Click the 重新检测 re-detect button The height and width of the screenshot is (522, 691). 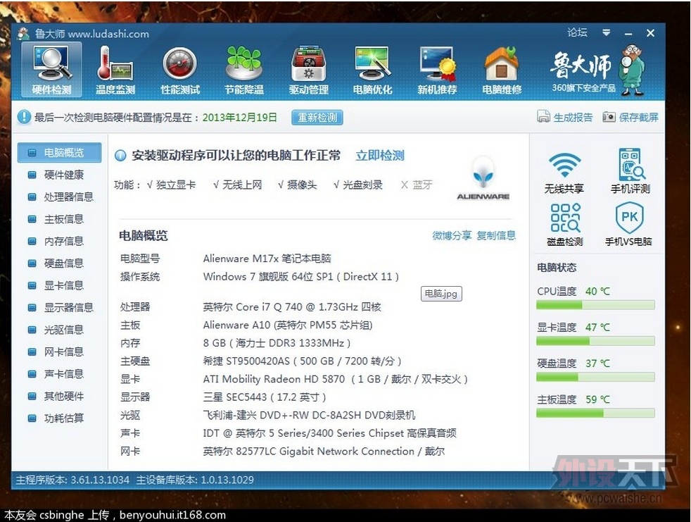[317, 118]
